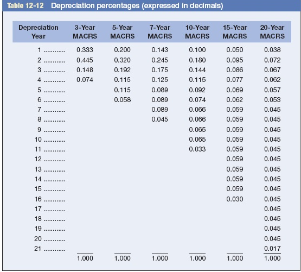
Task: Click depreciation year row label 1
Action: (x=40, y=50)
